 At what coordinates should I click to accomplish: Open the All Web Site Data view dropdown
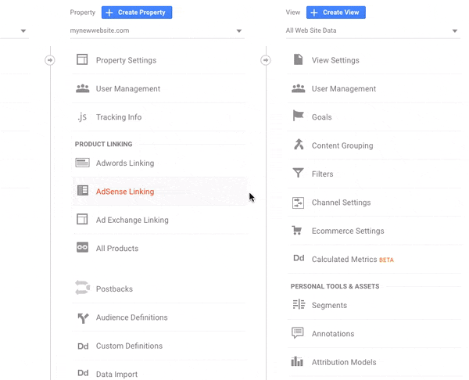coord(373,30)
